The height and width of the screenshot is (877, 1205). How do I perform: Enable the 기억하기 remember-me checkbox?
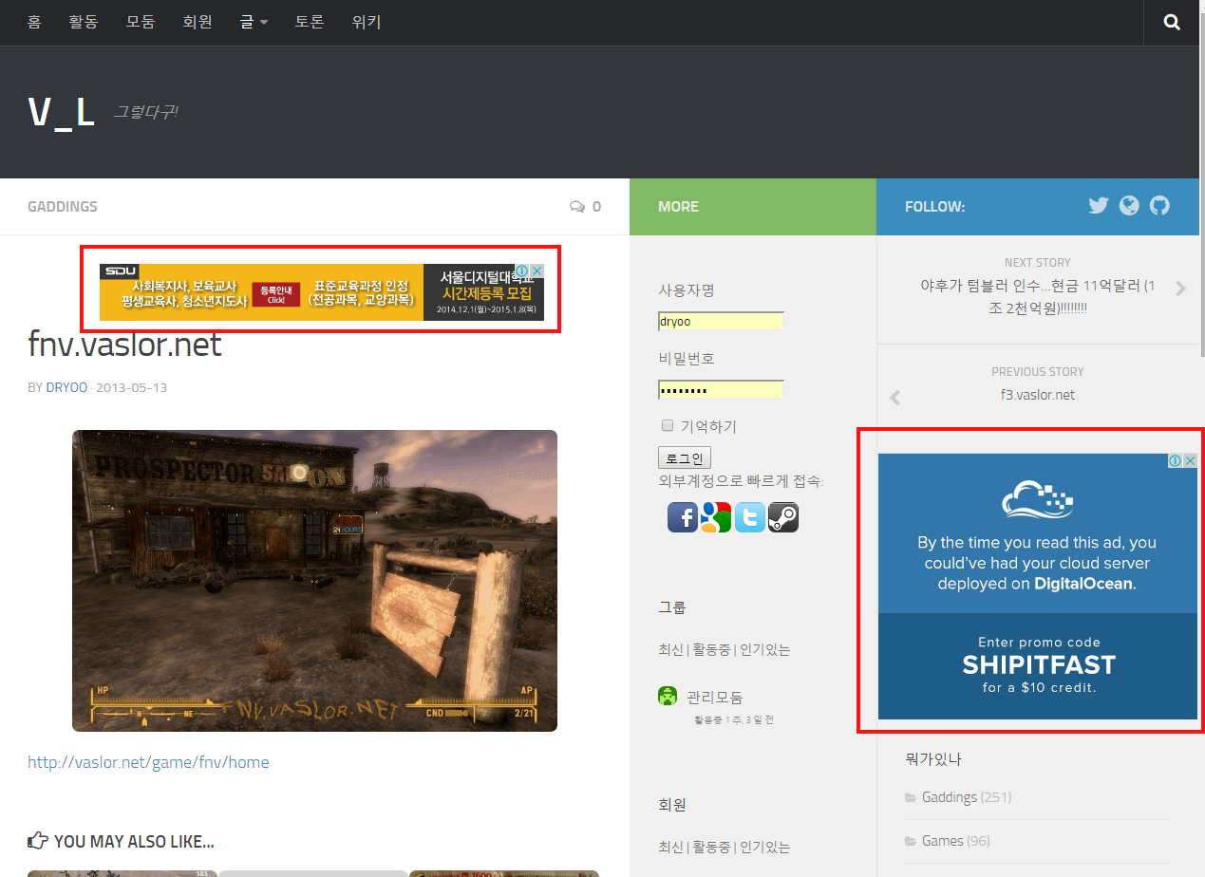coord(668,425)
